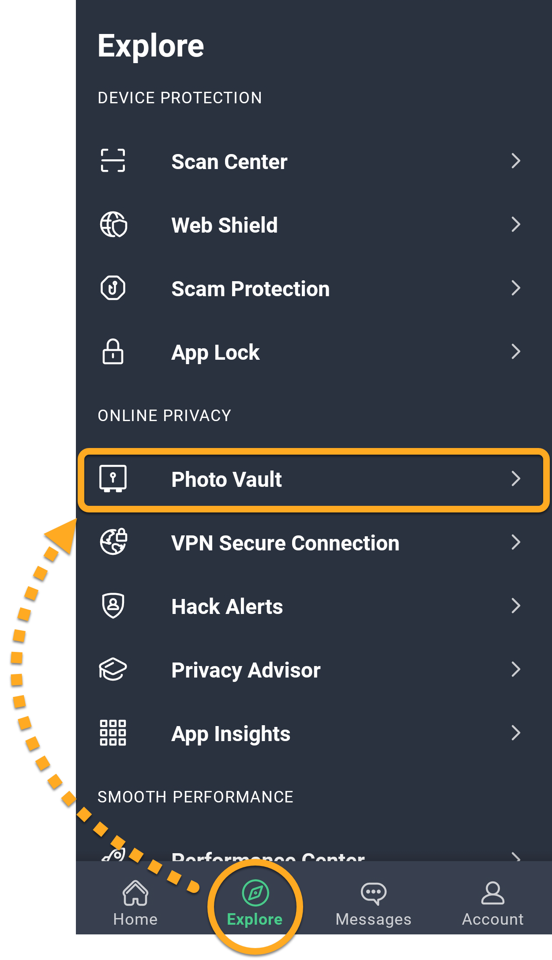Screen dimensions: 552x960
Task: Click the App Lock row chevron
Action: (515, 352)
